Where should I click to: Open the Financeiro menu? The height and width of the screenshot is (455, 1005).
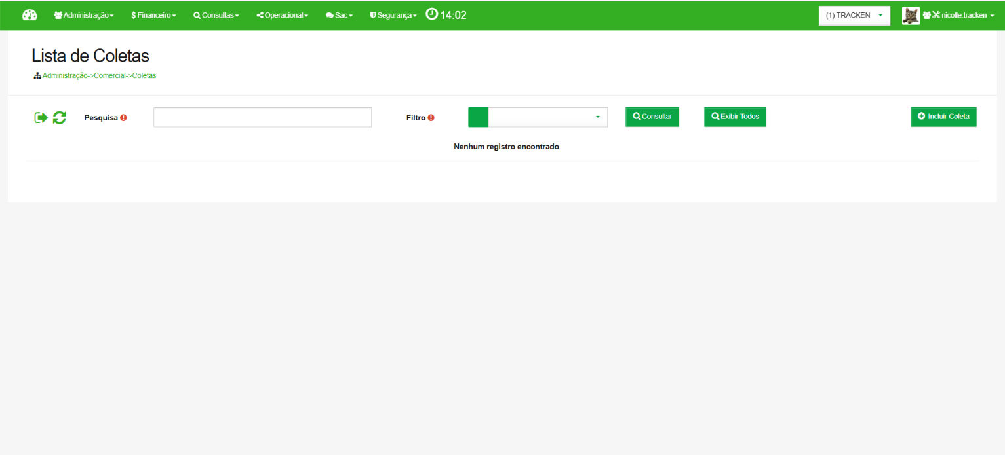pyautogui.click(x=153, y=15)
